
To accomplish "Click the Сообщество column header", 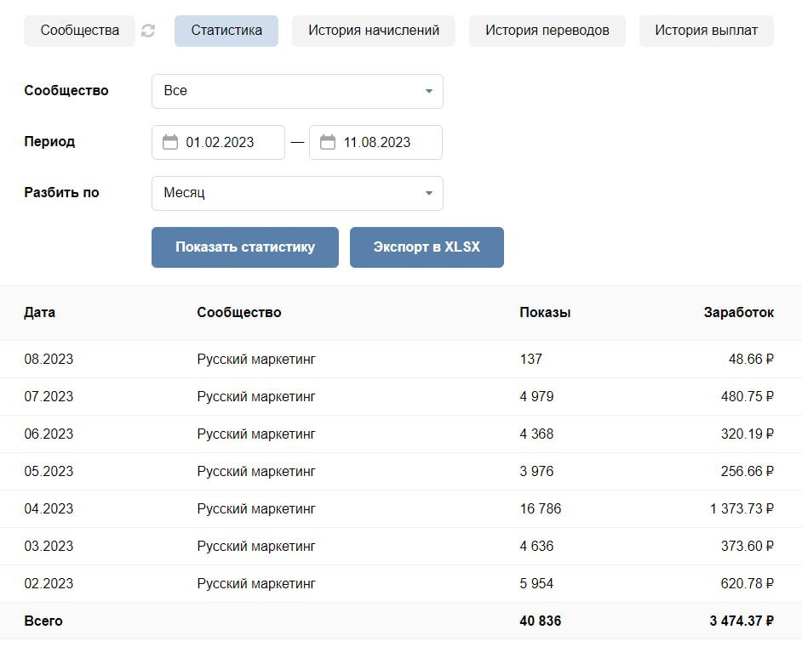I will point(239,312).
